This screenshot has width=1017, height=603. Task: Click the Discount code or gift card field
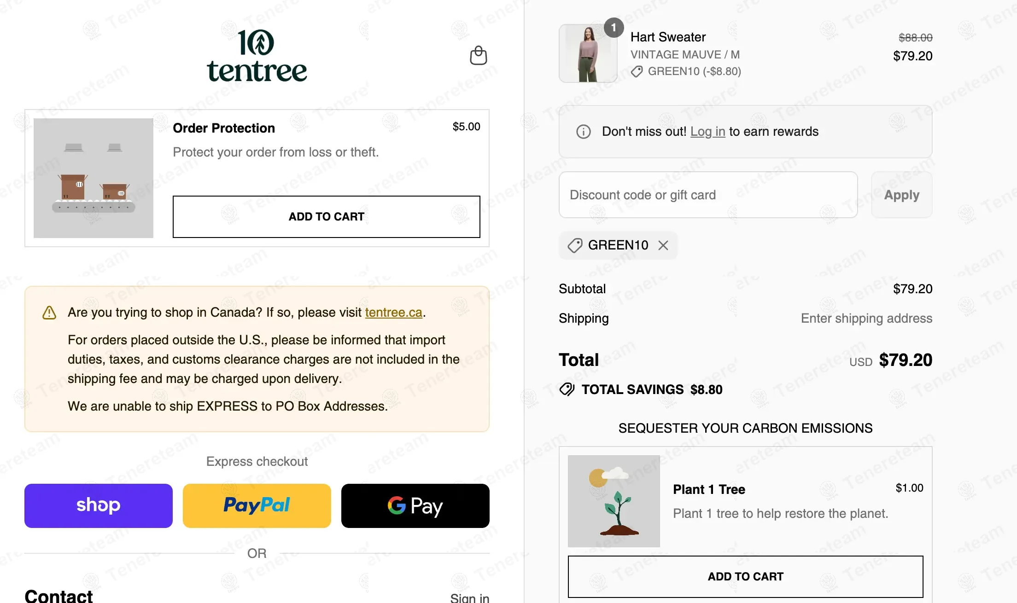[708, 195]
